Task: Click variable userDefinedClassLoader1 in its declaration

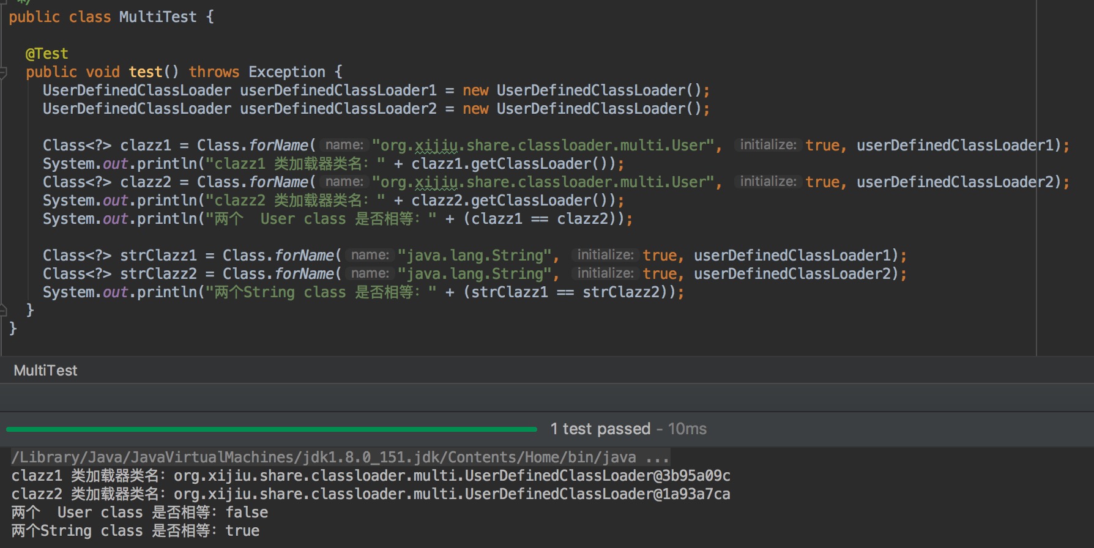Action: (338, 91)
